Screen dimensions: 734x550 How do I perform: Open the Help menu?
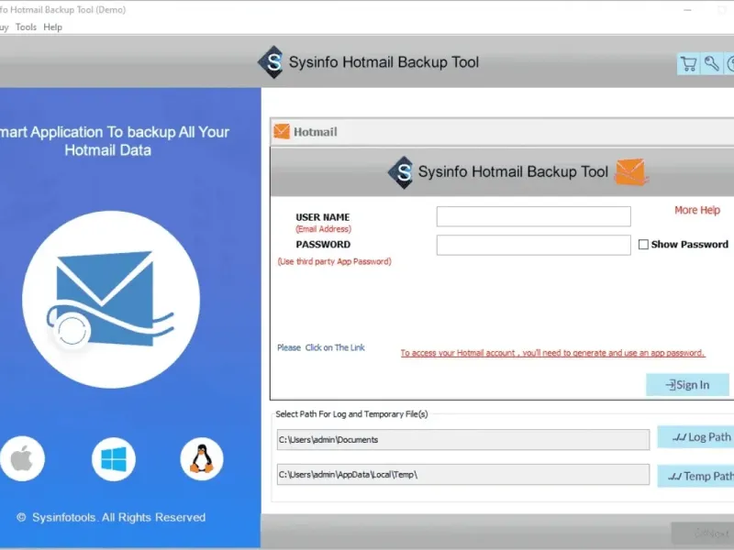[52, 27]
